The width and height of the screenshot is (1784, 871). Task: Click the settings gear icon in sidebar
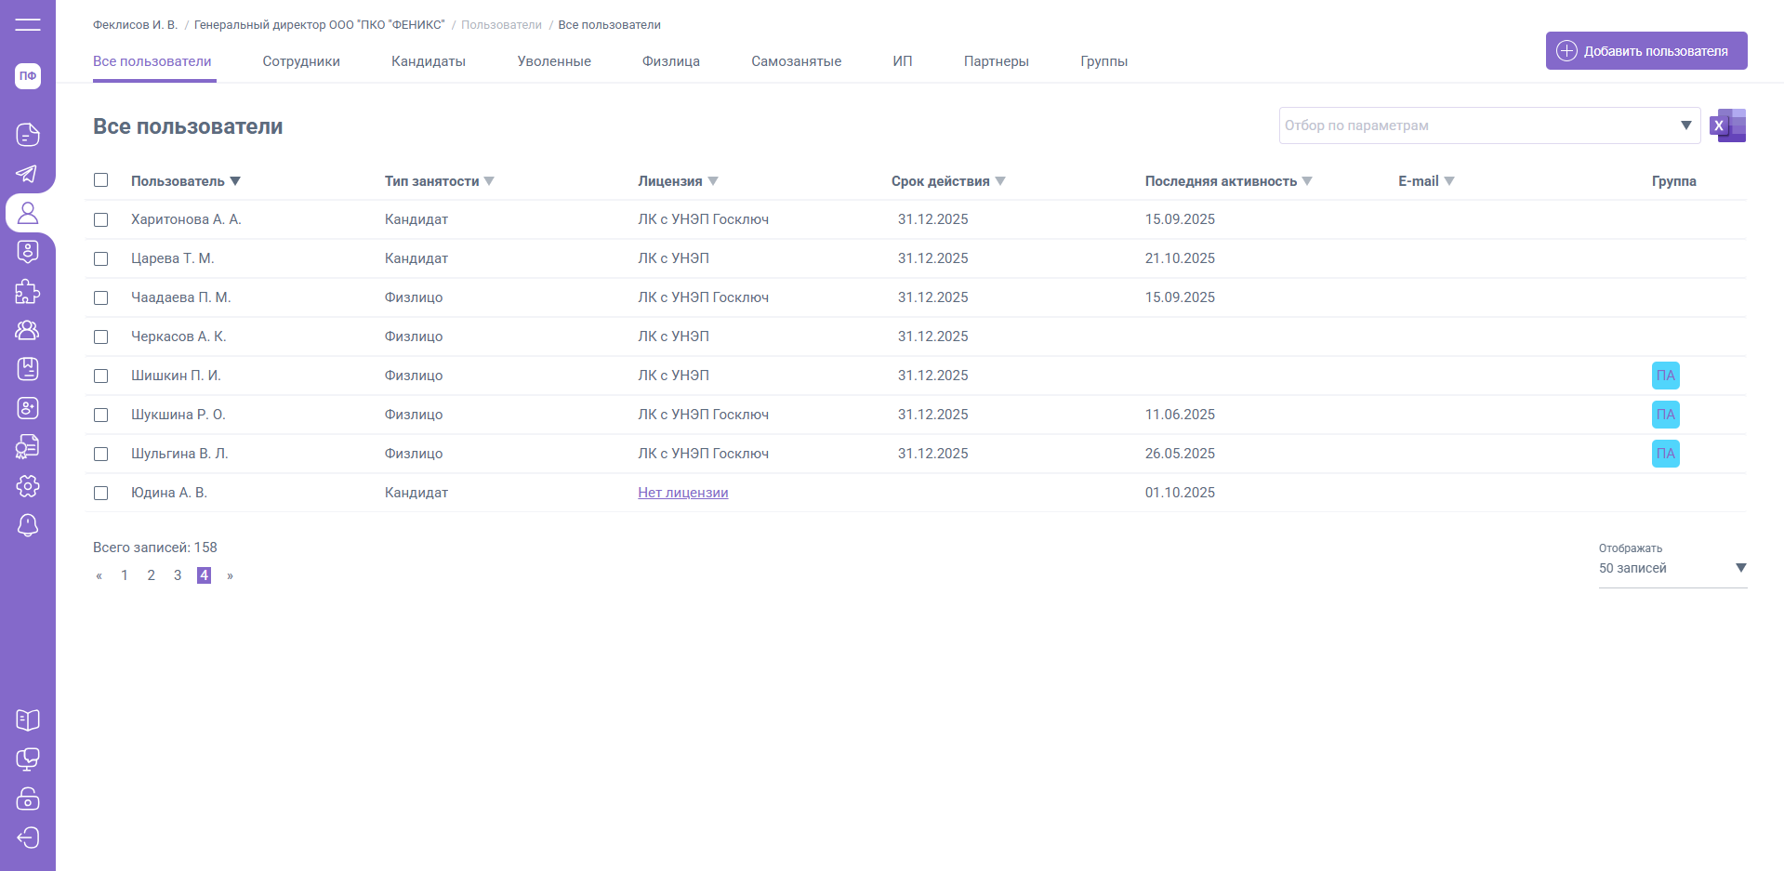click(x=28, y=486)
